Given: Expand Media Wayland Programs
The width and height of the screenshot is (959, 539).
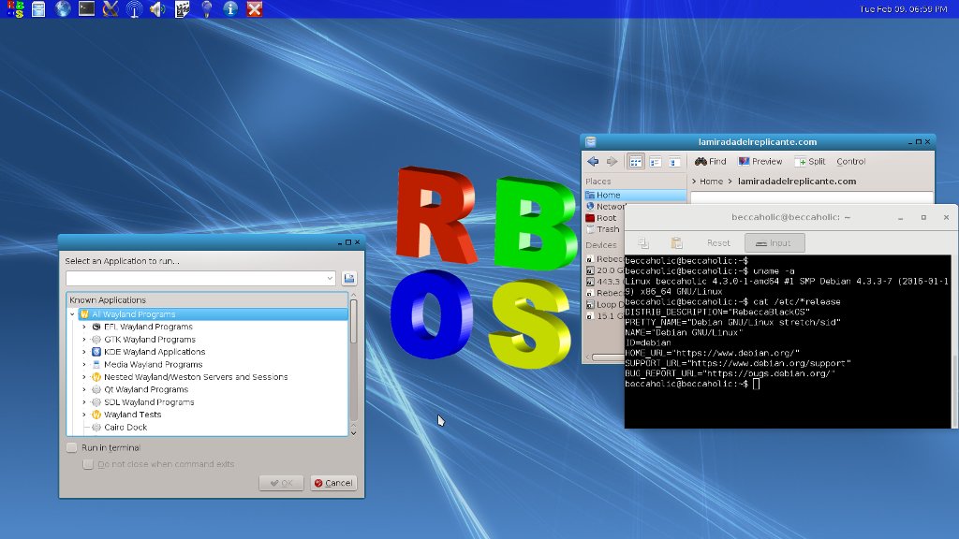Looking at the screenshot, I should (84, 364).
